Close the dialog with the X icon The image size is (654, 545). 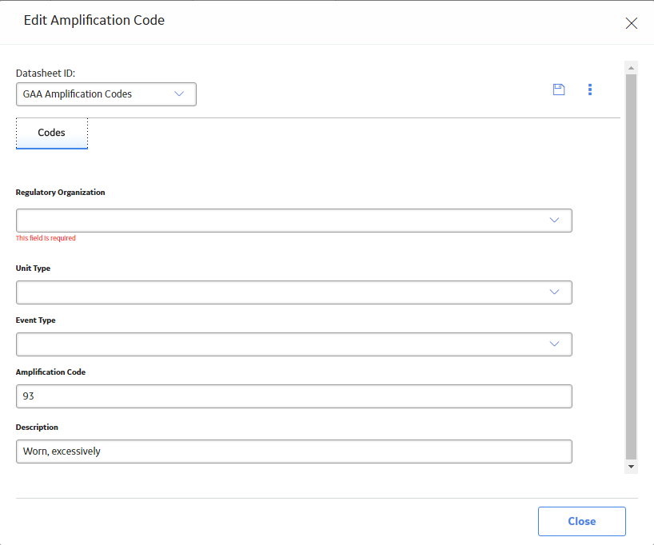[x=631, y=23]
